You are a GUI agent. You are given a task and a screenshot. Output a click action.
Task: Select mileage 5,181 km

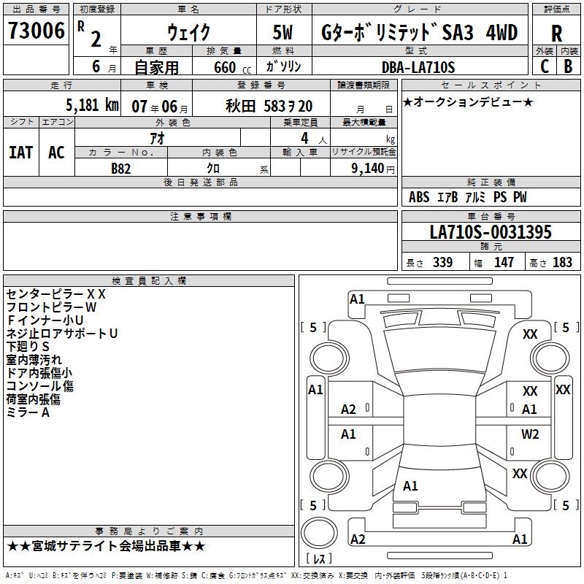pos(92,105)
